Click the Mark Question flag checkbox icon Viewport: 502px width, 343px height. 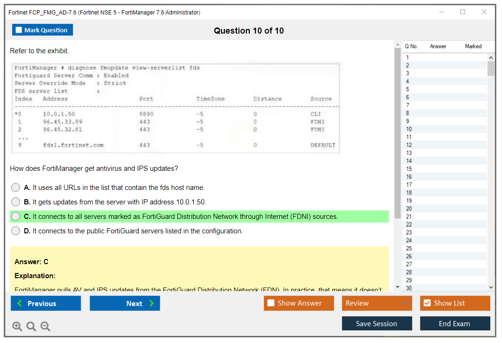coord(18,29)
